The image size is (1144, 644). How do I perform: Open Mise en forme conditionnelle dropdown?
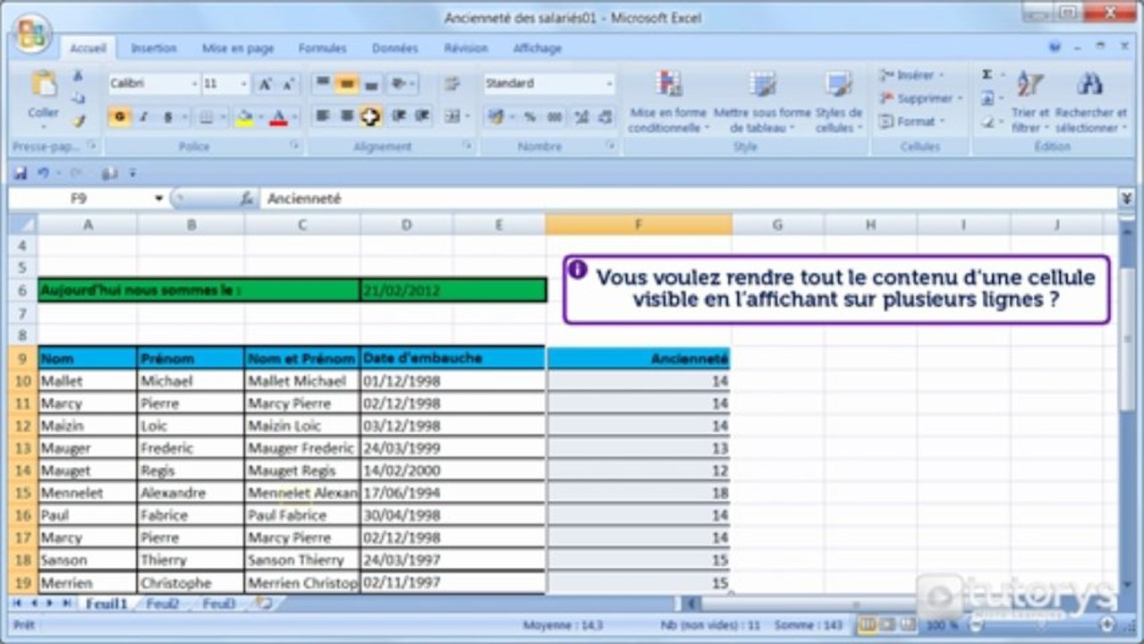(667, 102)
